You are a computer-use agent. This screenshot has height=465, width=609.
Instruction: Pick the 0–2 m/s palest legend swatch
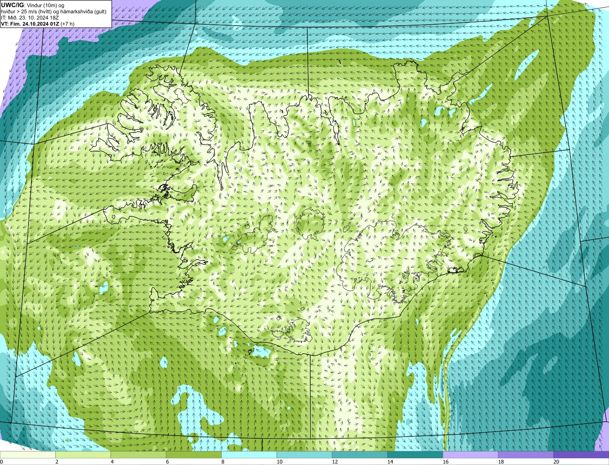click(28, 455)
